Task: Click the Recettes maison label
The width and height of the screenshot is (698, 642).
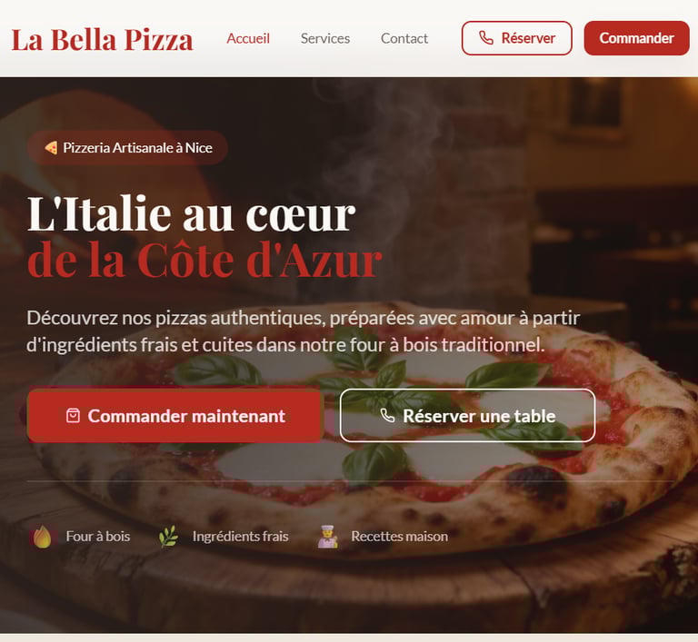Action: click(x=399, y=537)
